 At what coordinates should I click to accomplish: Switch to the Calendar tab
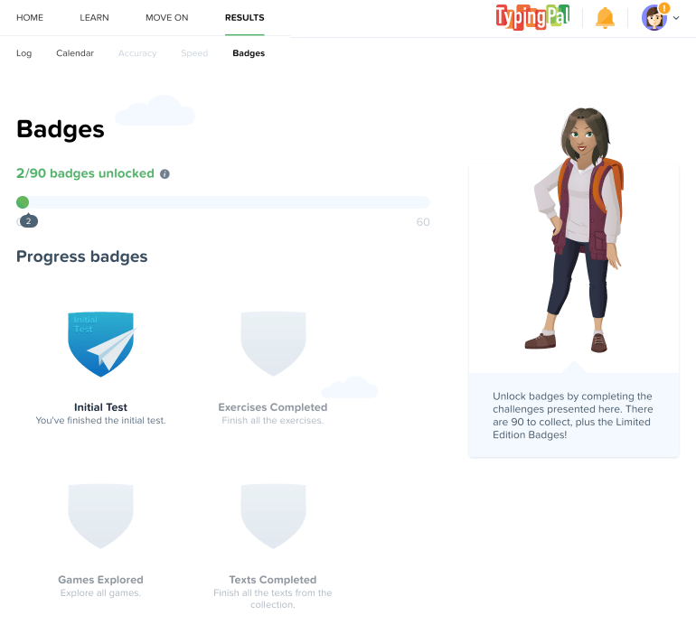click(x=75, y=53)
